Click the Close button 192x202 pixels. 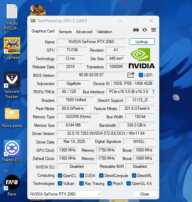coord(145,194)
